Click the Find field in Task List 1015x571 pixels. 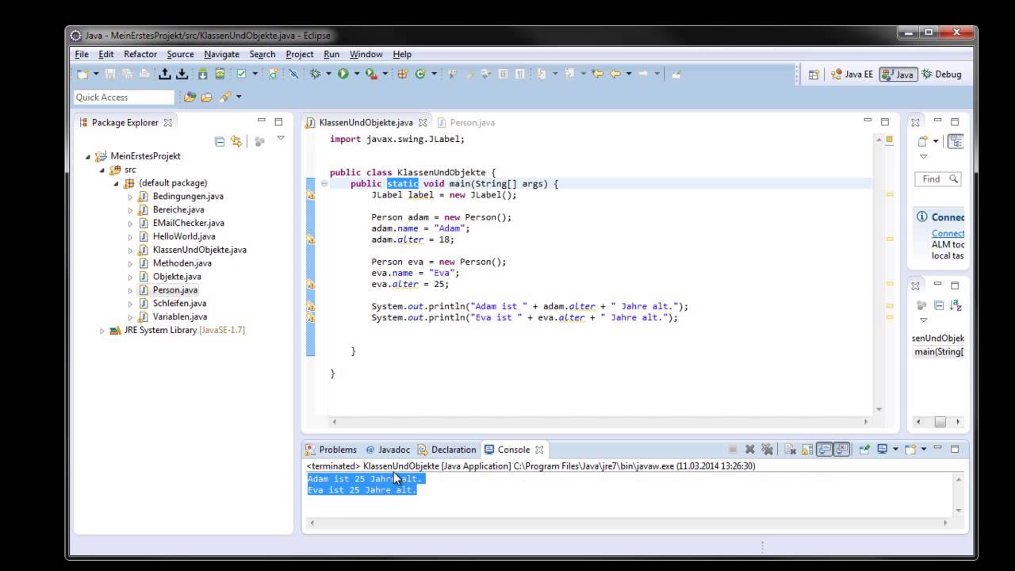pyautogui.click(x=938, y=179)
